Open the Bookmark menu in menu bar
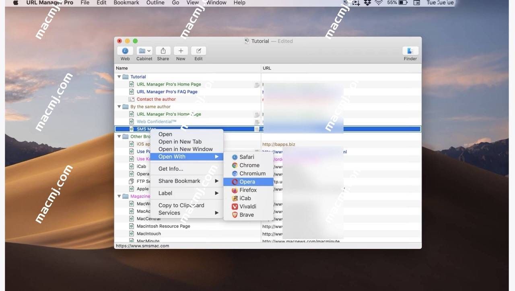The image size is (515, 291). [126, 3]
